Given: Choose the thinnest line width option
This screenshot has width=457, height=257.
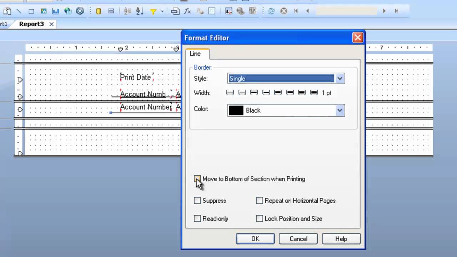Looking at the screenshot, I should click(x=230, y=92).
